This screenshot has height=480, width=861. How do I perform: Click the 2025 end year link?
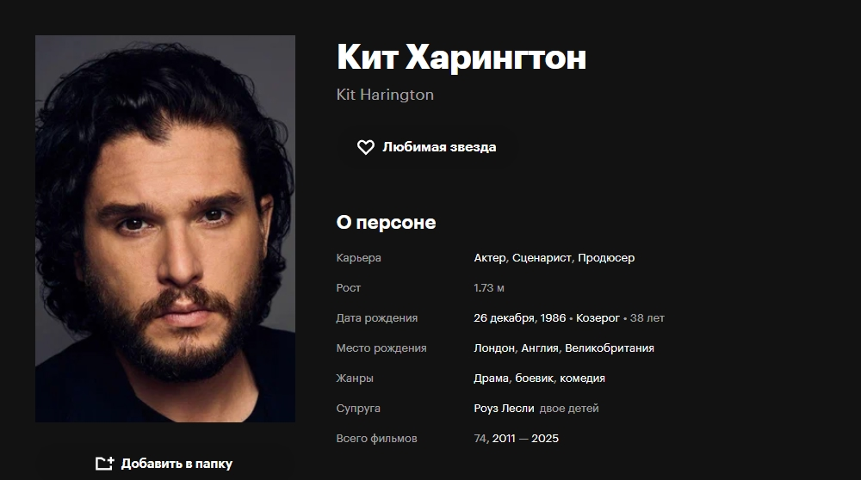pyautogui.click(x=545, y=439)
